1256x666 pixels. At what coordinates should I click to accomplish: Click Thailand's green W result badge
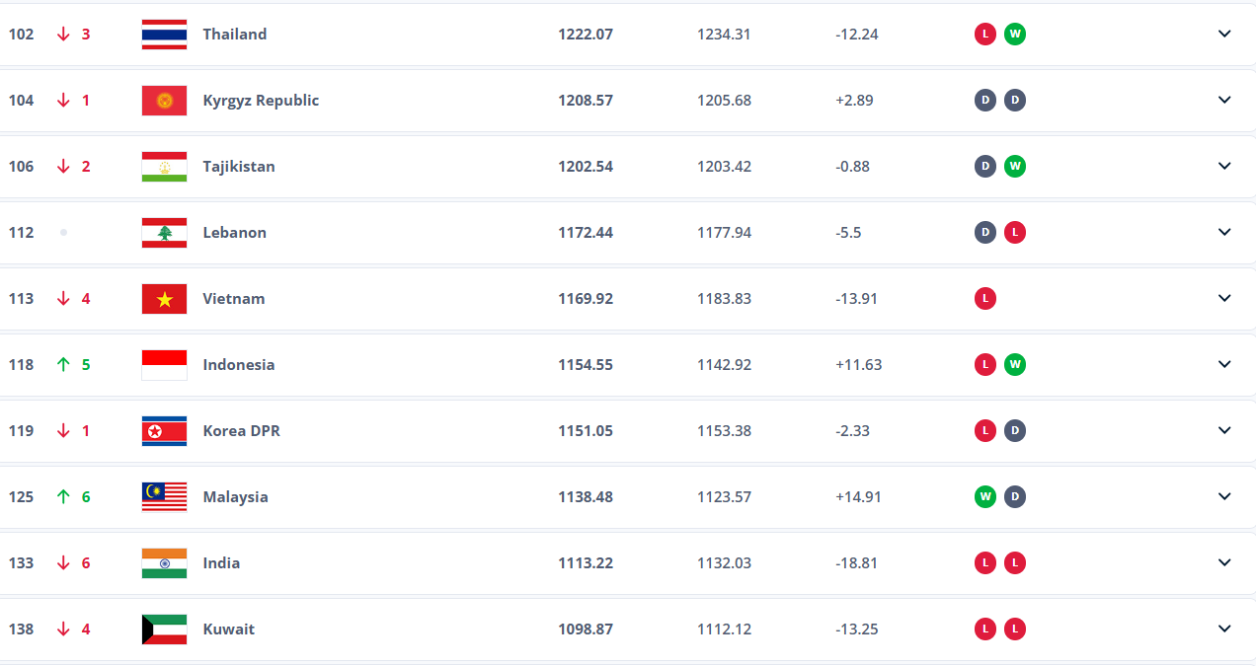[1015, 35]
